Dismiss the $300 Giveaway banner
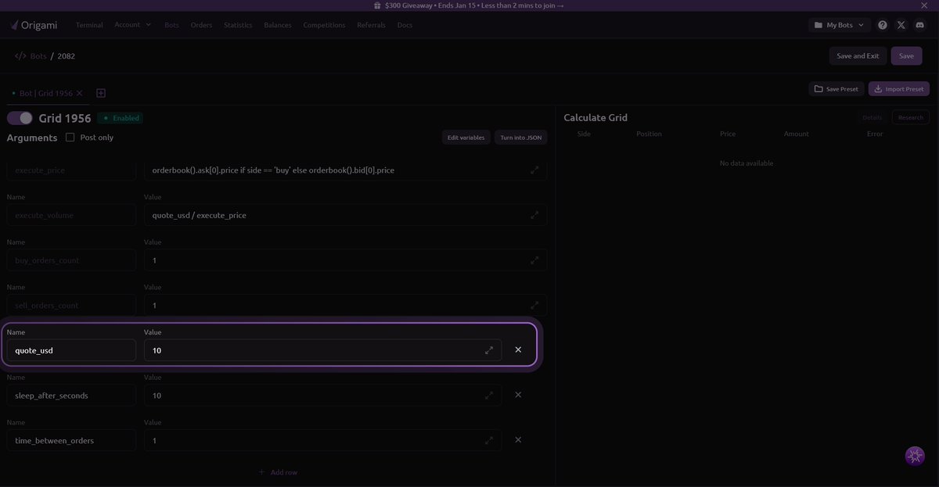The width and height of the screenshot is (939, 487). pos(924,5)
